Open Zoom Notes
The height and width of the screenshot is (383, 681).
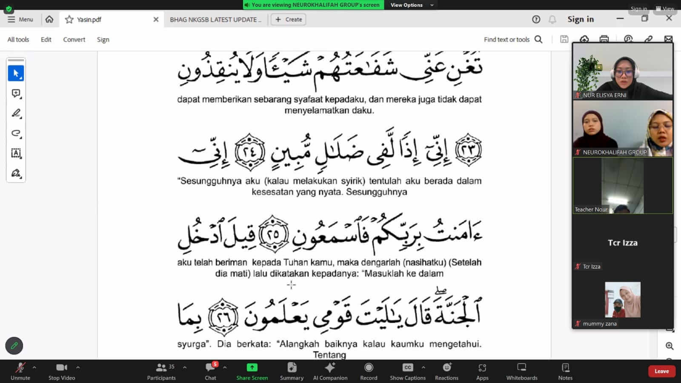click(x=565, y=372)
